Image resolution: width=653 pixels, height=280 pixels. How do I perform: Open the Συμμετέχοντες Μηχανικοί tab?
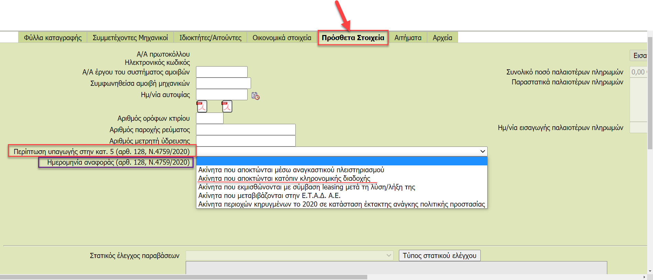[130, 38]
